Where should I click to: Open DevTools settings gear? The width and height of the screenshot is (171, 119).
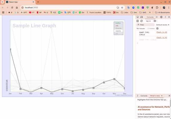[161, 17]
